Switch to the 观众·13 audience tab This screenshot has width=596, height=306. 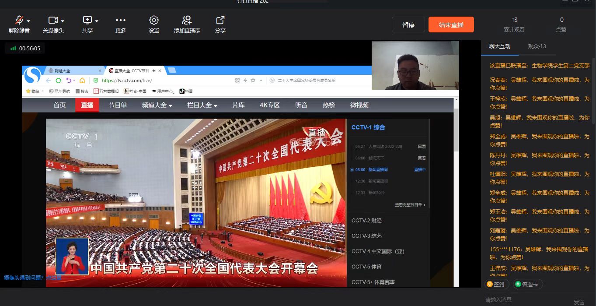(537, 46)
